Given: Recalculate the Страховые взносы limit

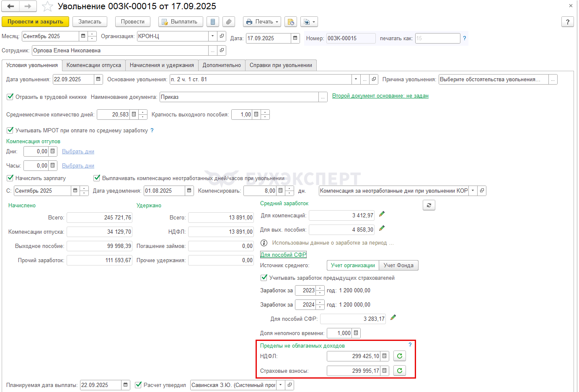Looking at the screenshot, I should pos(400,371).
